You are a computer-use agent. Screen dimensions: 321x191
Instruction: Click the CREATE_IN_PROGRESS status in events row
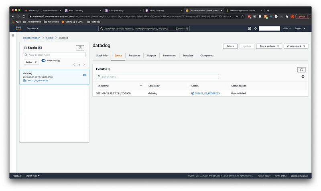click(x=205, y=93)
